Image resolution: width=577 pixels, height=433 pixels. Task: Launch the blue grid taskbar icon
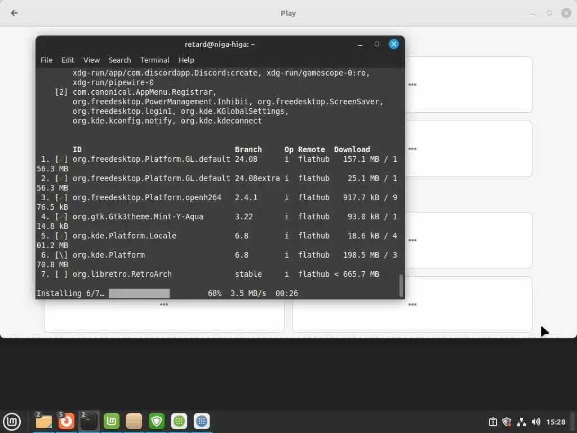pos(202,421)
